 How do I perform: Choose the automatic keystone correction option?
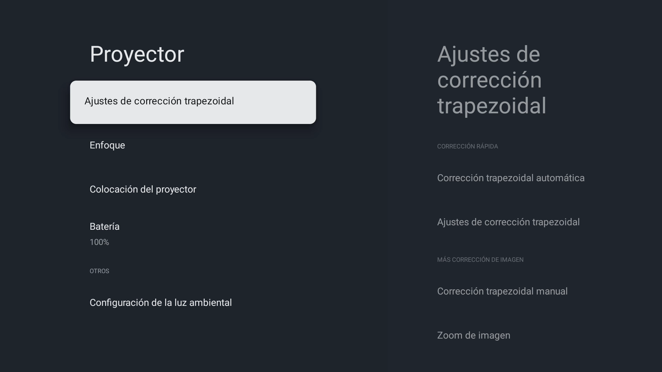coord(511,178)
